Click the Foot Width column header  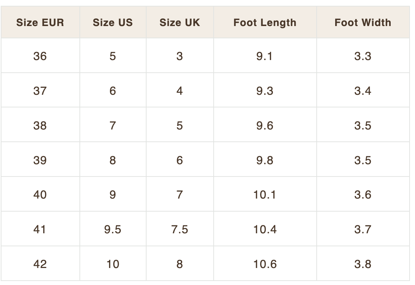pos(363,22)
